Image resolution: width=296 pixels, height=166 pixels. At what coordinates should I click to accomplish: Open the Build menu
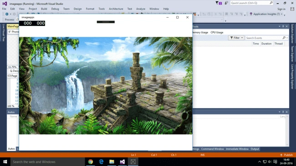pos(44,9)
